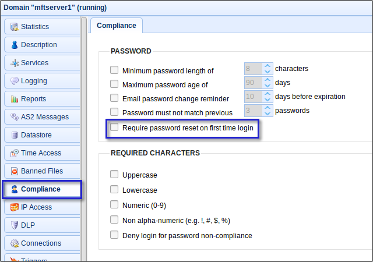The image size is (373, 262).
Task: Check Require password reset on first login
Action: tap(114, 127)
